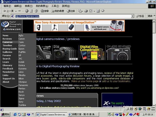Expand the Links toolbar chevron
The image size is (156, 117).
click(154, 16)
